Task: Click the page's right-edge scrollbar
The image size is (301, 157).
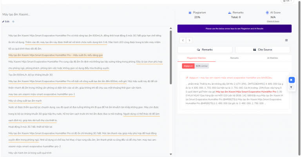Action: (299, 78)
